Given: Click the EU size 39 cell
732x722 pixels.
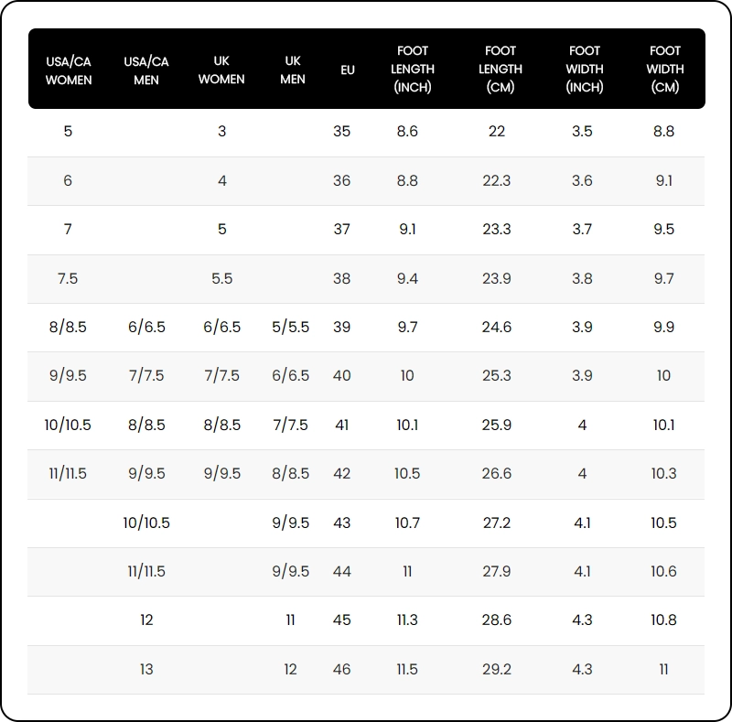Looking at the screenshot, I should [342, 328].
